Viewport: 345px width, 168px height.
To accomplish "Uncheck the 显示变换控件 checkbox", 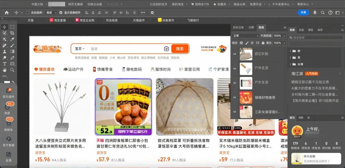I will click(x=61, y=13).
